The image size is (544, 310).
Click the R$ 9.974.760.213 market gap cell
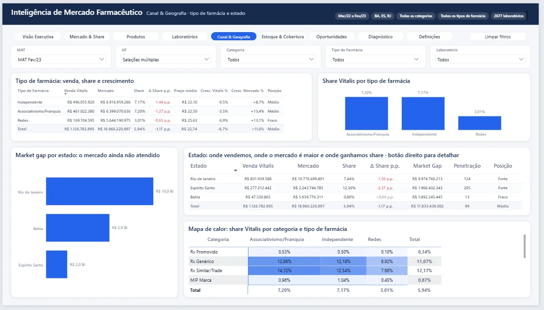pyautogui.click(x=427, y=179)
